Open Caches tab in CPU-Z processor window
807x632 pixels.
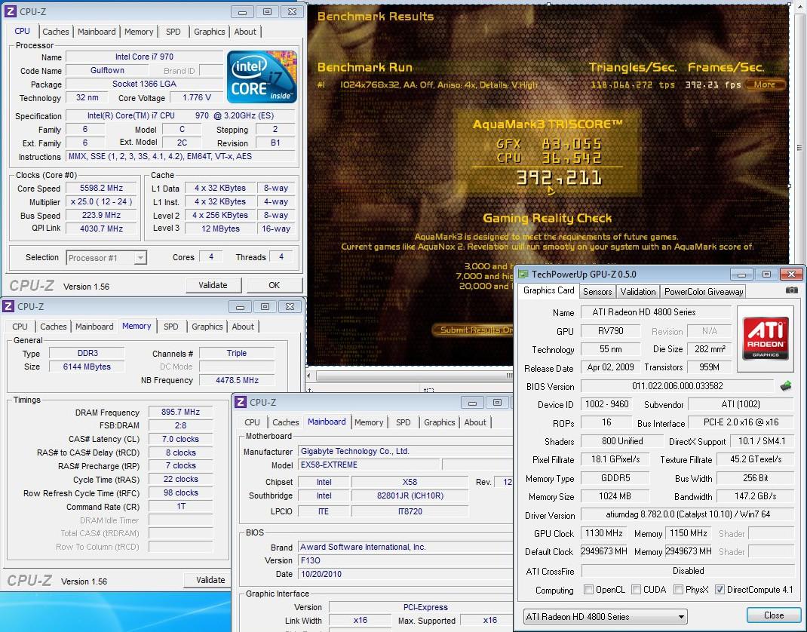tap(56, 32)
